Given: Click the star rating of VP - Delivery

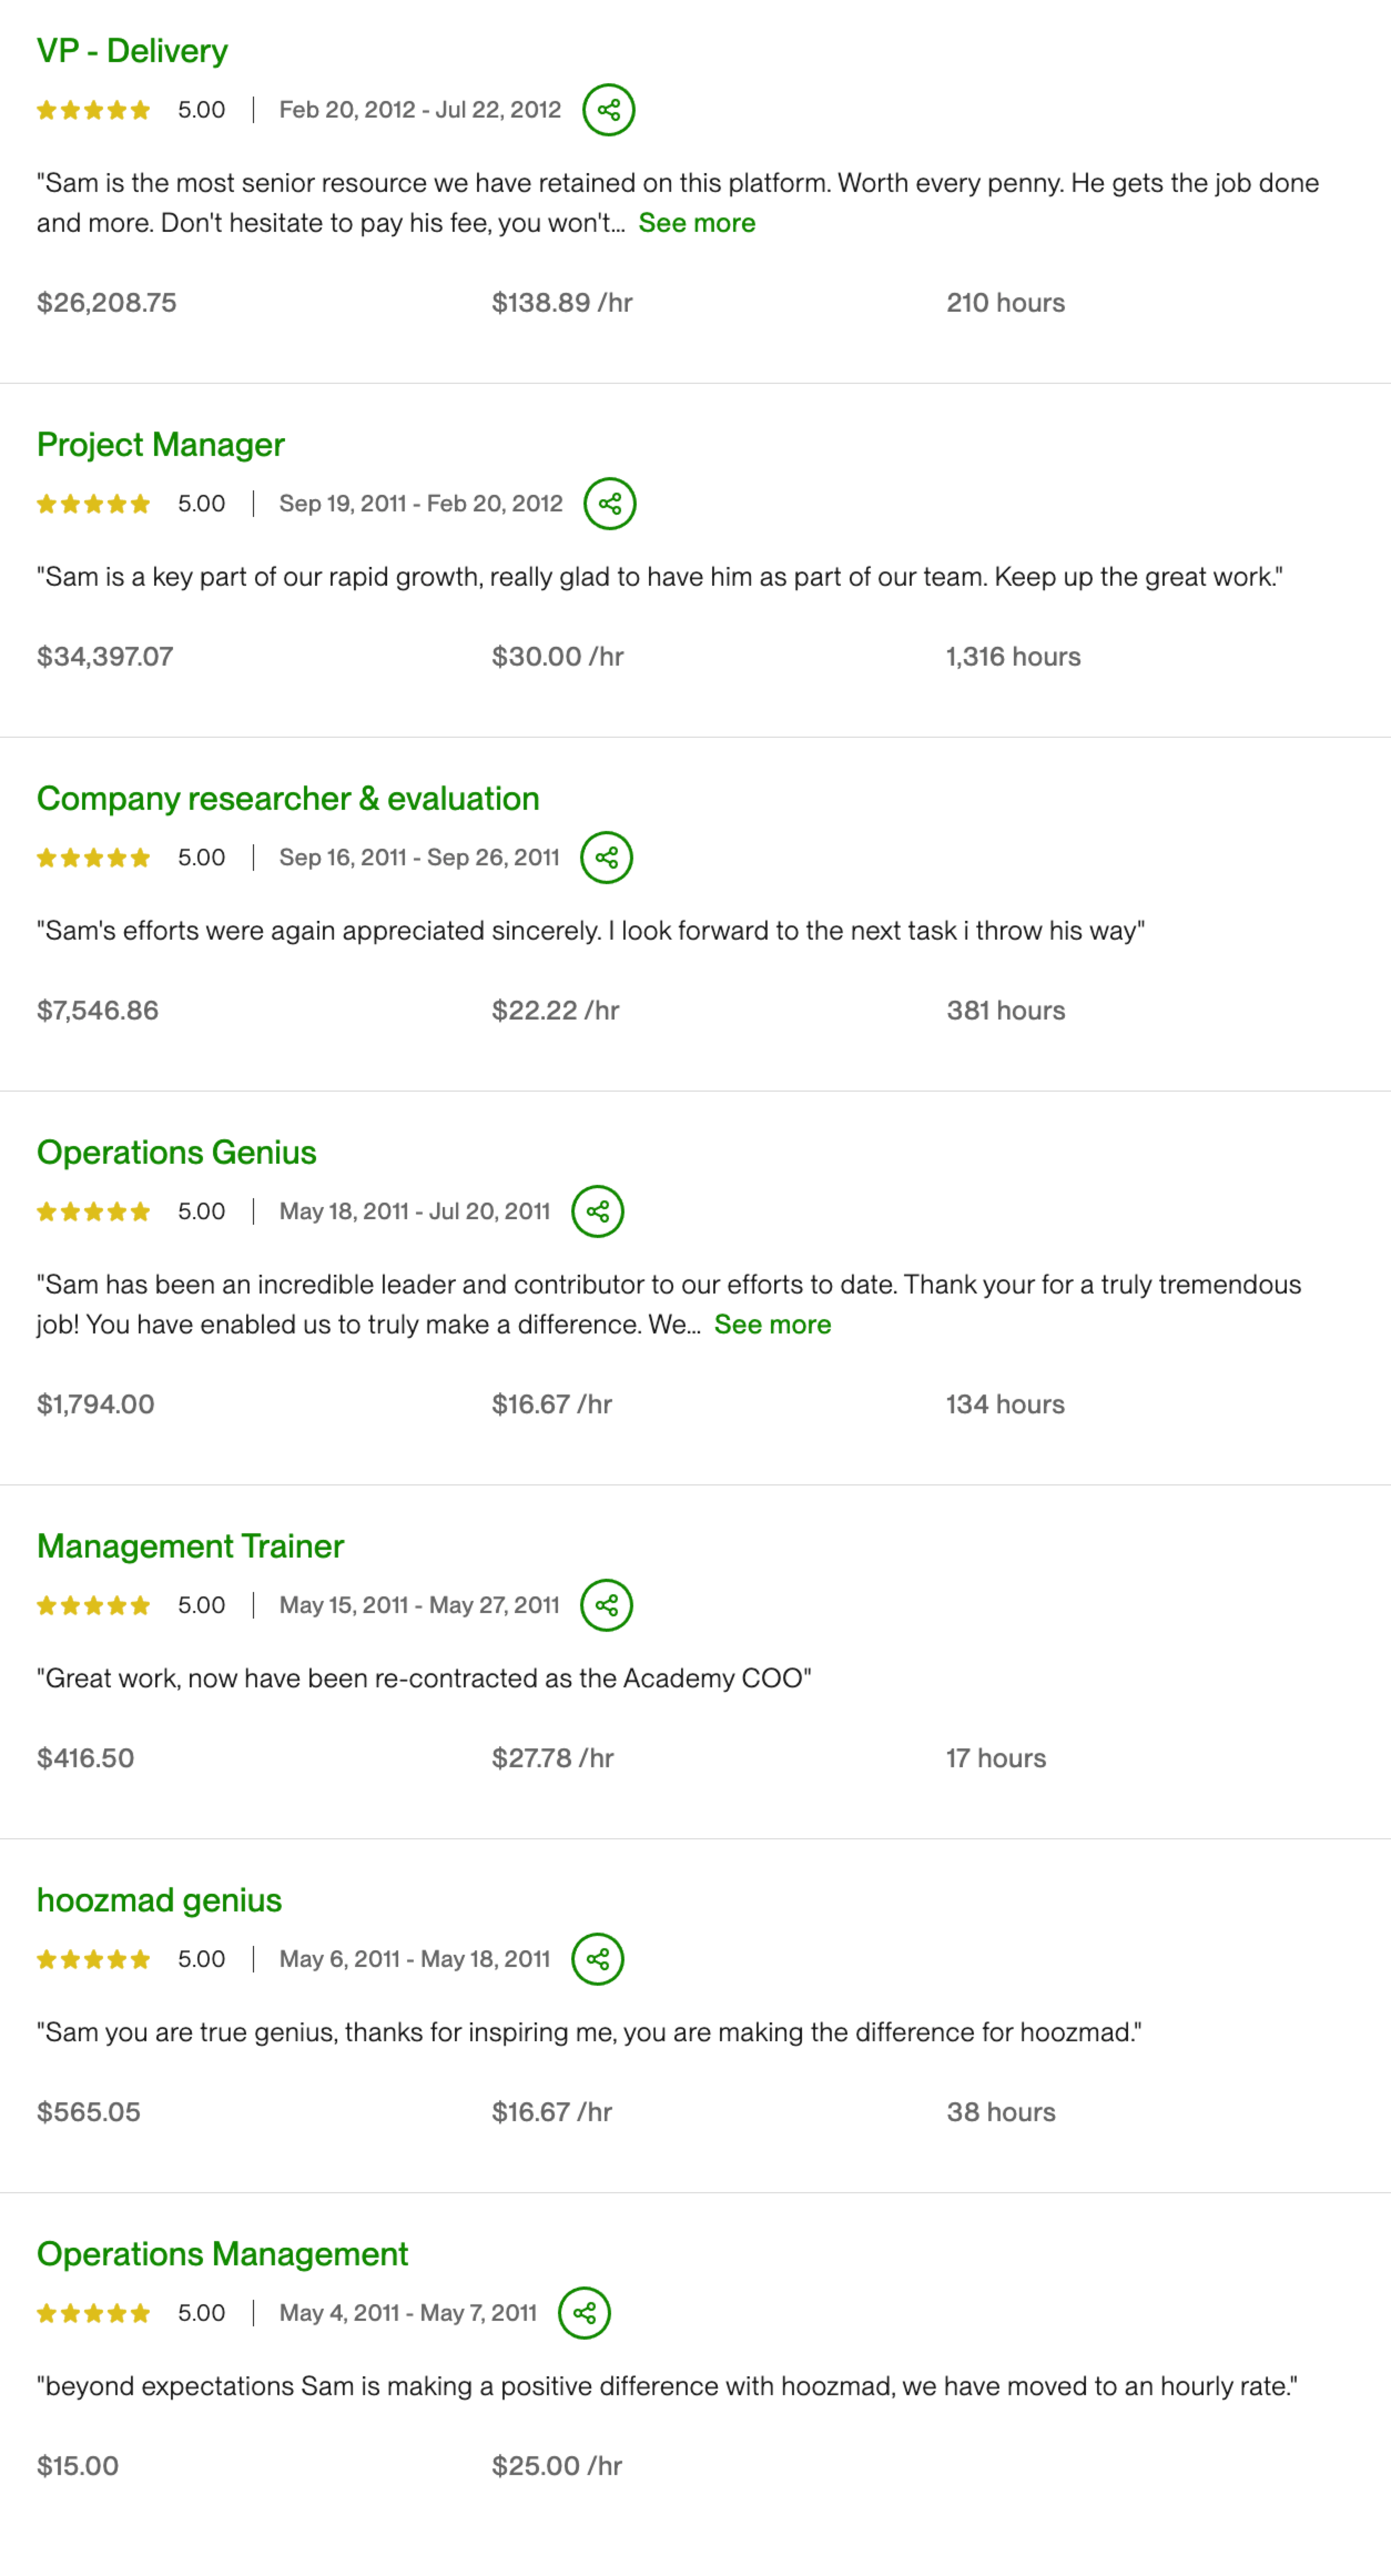Looking at the screenshot, I should click(x=94, y=110).
